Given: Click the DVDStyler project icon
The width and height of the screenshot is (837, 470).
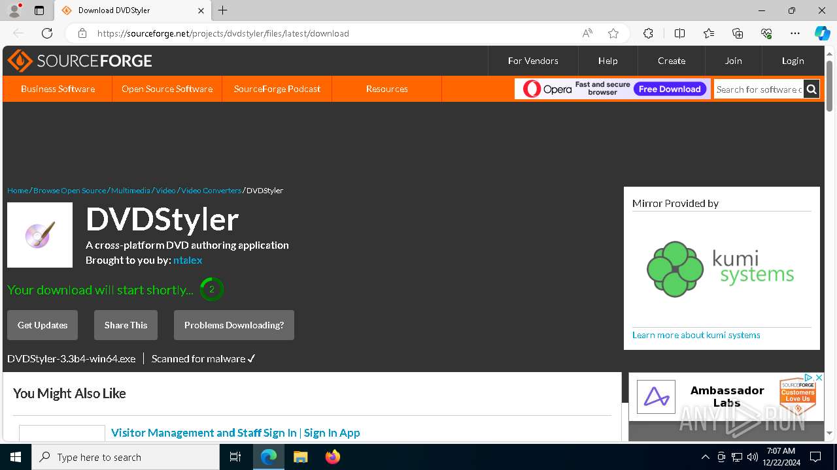Looking at the screenshot, I should click(x=40, y=235).
